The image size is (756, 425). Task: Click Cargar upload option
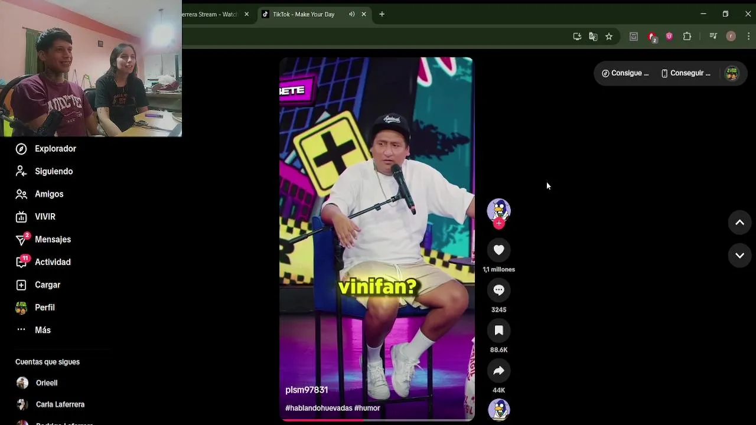[47, 285]
